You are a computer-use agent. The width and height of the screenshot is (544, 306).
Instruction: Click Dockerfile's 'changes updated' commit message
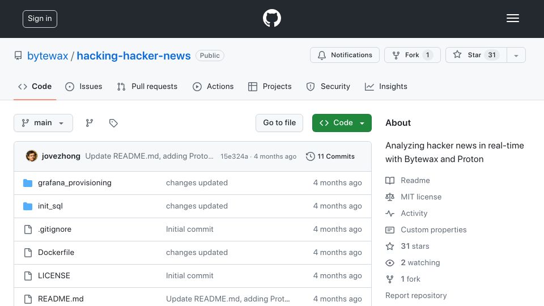(x=197, y=253)
